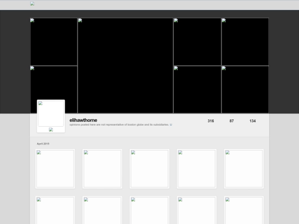The height and width of the screenshot is (224, 299).
Task: Open the third photo in the second grid row
Action: point(149,210)
